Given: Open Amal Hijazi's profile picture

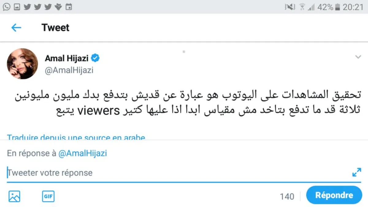Looking at the screenshot, I should coord(22,63).
